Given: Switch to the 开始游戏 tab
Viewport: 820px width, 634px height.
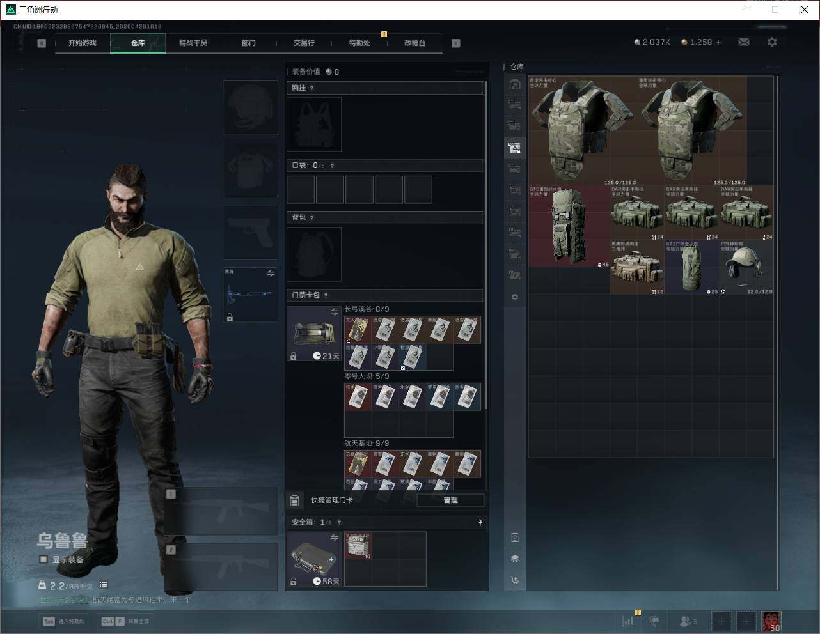Looking at the screenshot, I should pos(83,43).
